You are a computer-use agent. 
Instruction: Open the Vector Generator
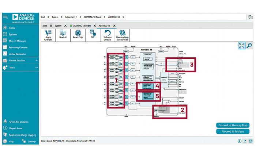click(x=18, y=54)
